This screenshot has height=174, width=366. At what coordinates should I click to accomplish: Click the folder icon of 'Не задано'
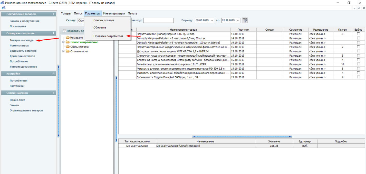68,38
